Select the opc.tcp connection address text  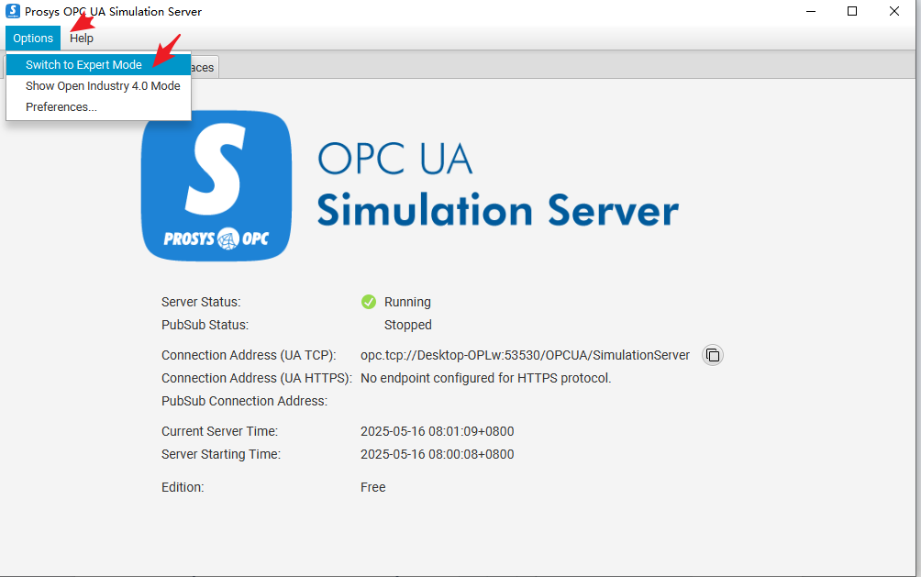point(525,355)
